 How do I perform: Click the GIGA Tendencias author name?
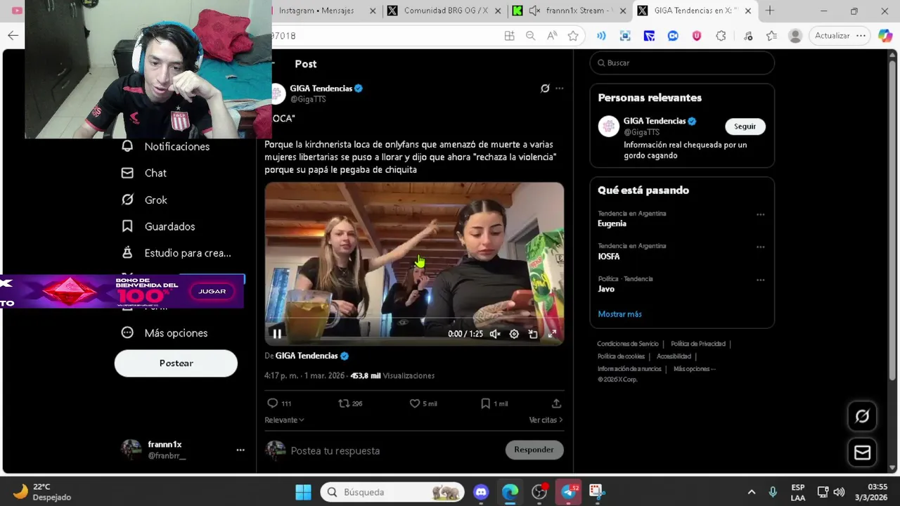(x=321, y=89)
